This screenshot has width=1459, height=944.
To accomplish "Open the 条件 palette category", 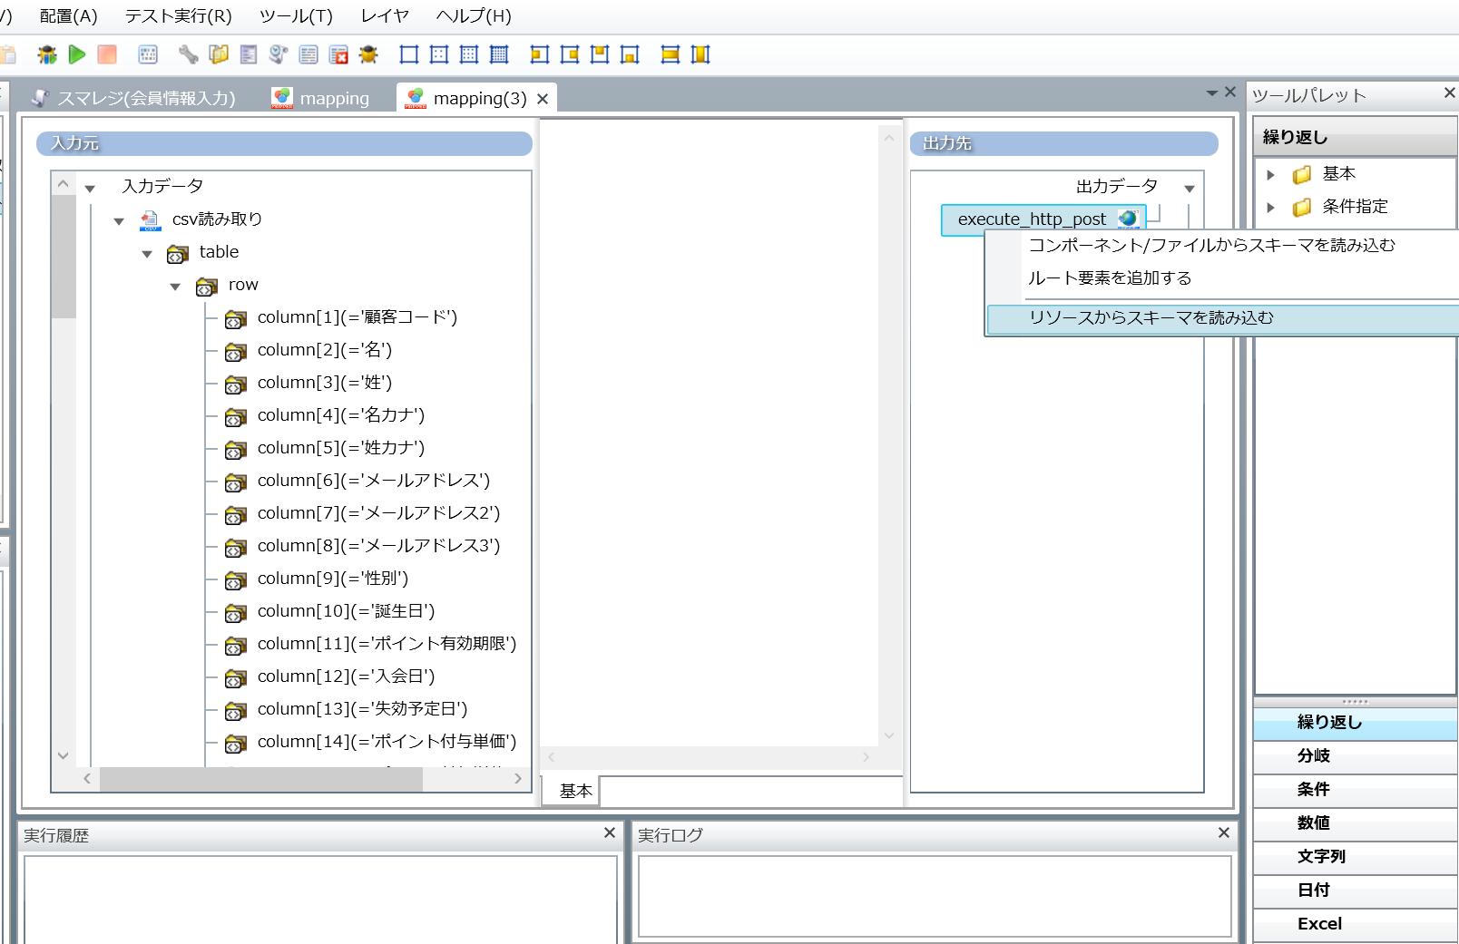I will (x=1355, y=790).
